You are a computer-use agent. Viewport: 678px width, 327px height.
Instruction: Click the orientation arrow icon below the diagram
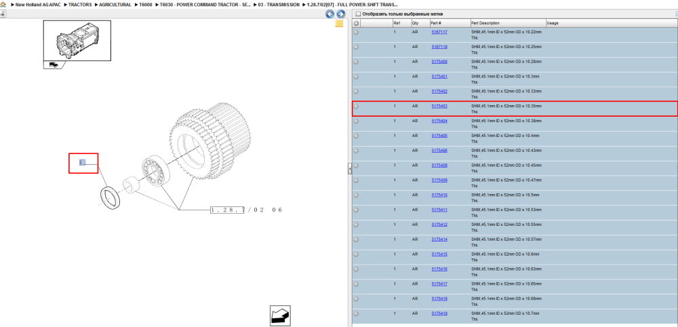tap(280, 315)
